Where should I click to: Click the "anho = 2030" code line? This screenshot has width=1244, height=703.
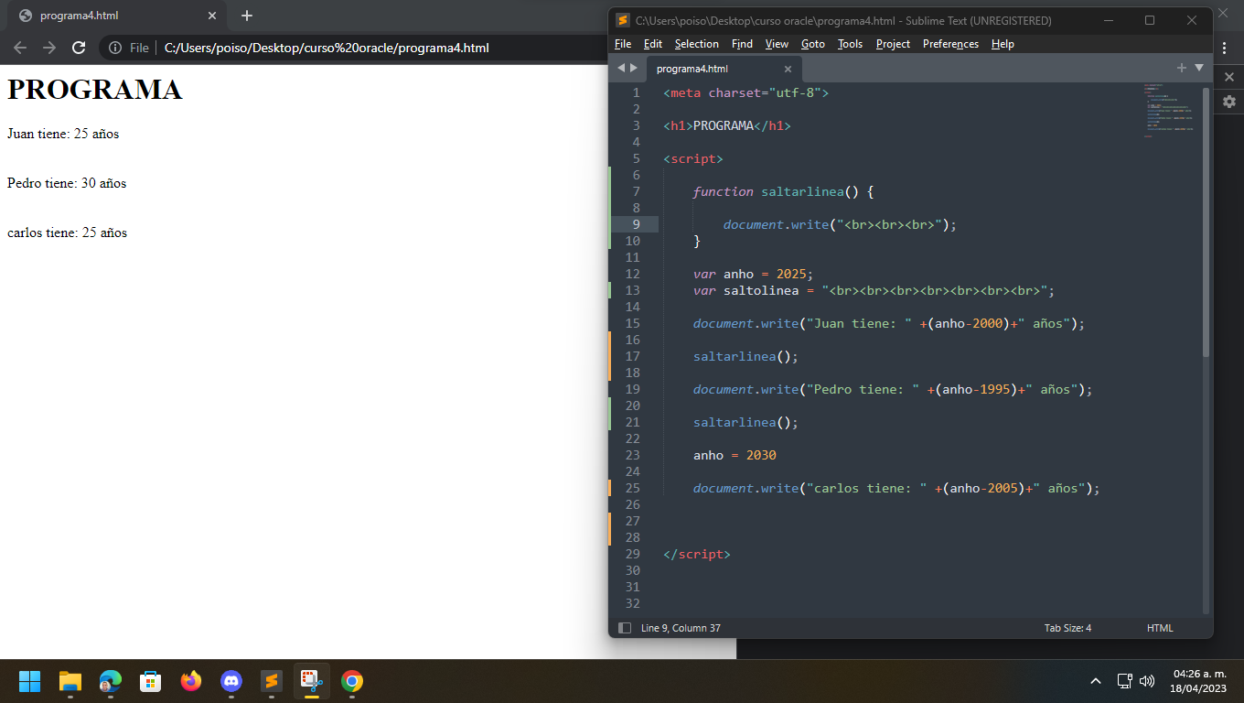(x=735, y=455)
